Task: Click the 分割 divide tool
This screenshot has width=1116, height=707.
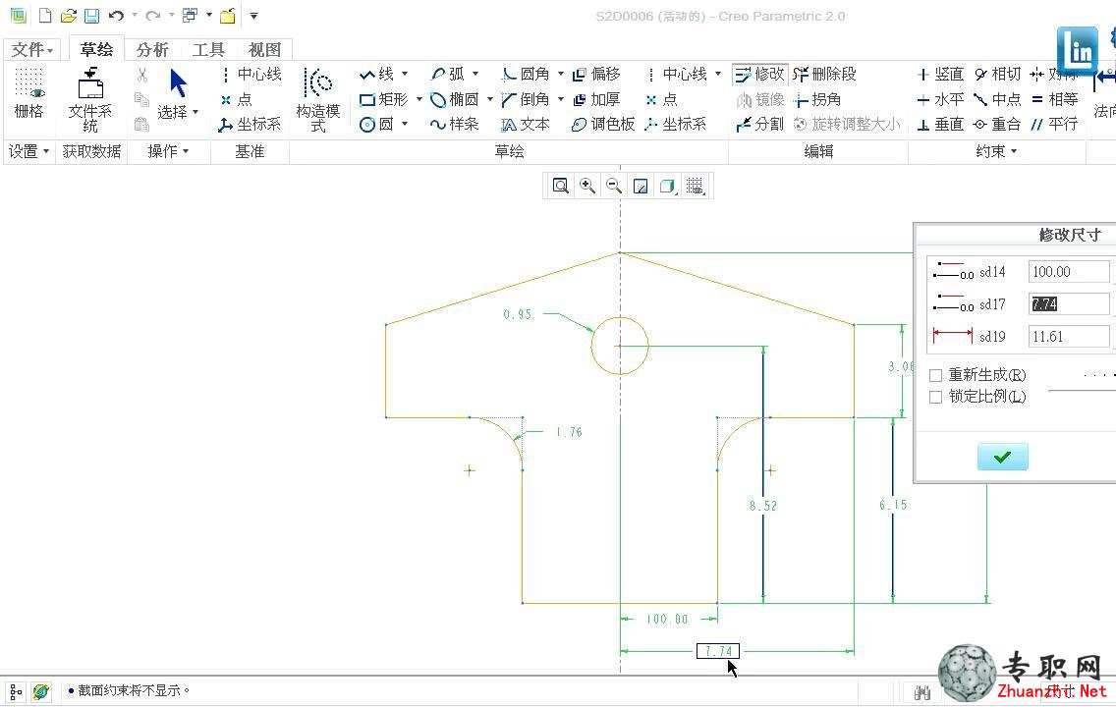Action: click(x=759, y=125)
